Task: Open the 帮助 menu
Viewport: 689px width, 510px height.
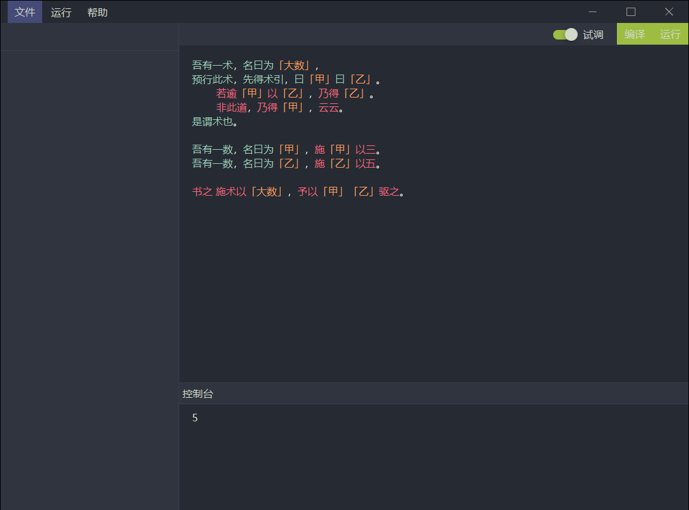Action: point(98,12)
